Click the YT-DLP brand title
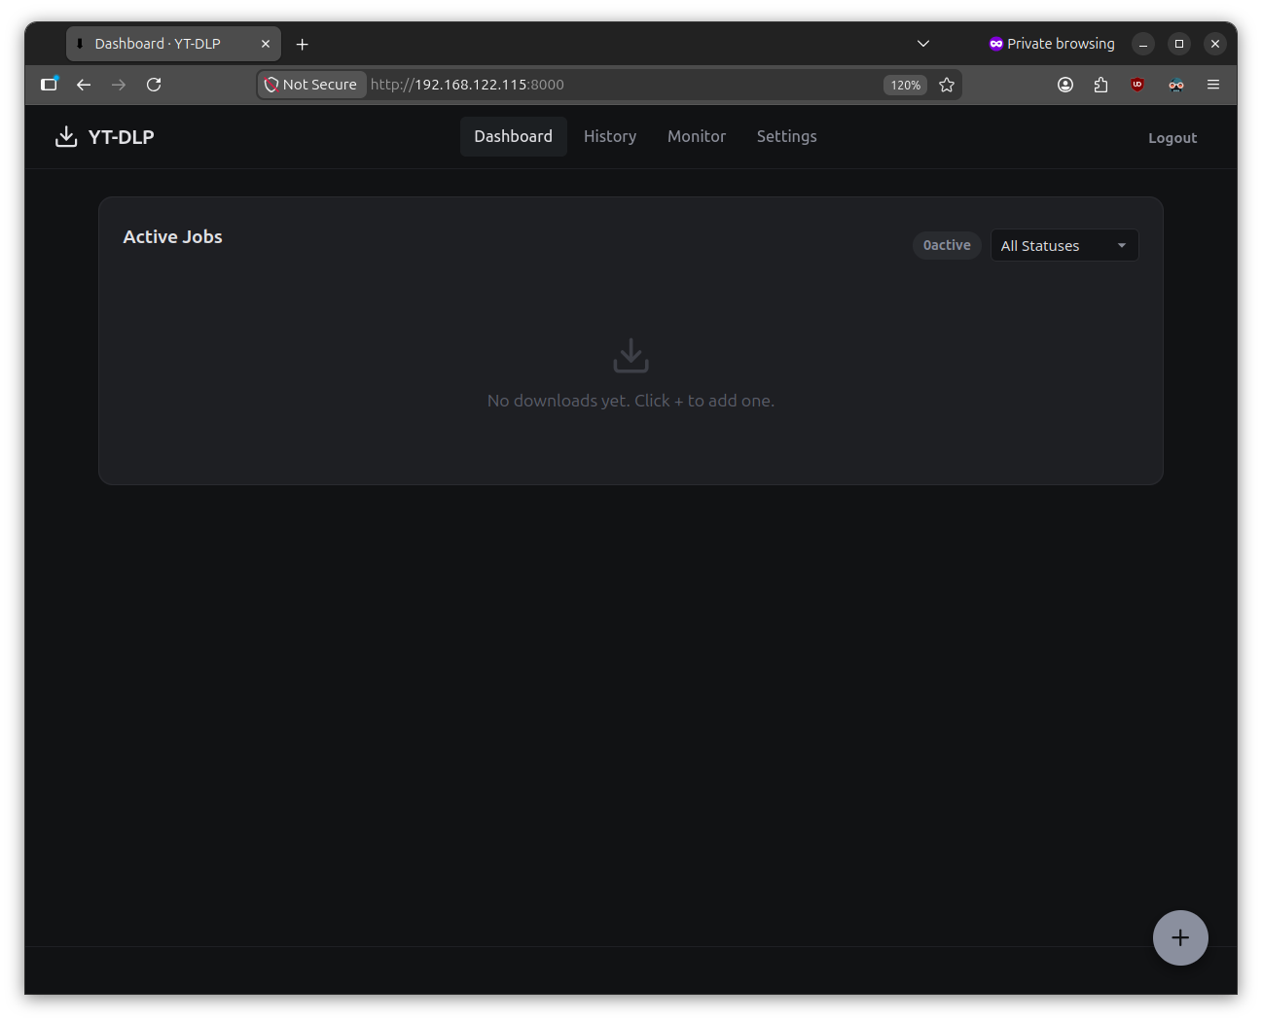The width and height of the screenshot is (1262, 1022). coord(122,137)
